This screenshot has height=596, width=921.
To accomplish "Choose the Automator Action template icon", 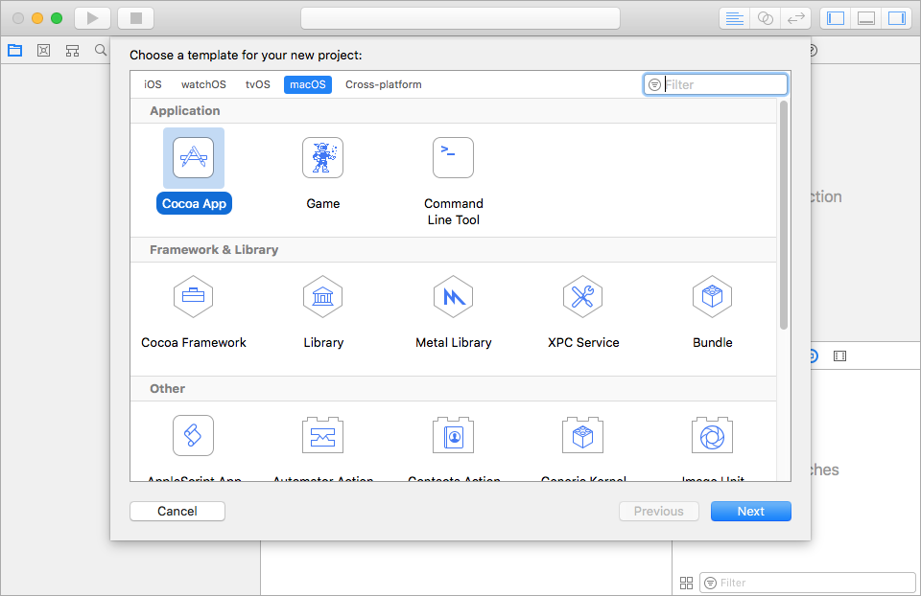I will (322, 435).
